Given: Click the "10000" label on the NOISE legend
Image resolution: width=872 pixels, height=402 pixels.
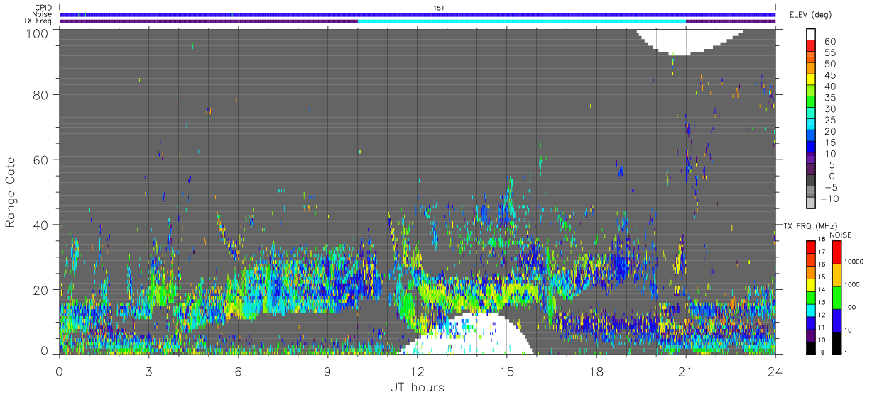Looking at the screenshot, I should [854, 262].
